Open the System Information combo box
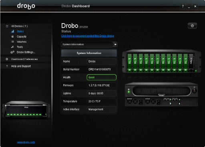This screenshot has width=205, height=147. click(89, 44)
